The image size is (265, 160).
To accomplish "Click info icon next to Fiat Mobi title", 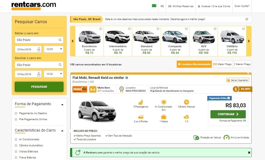I will pyautogui.click(x=127, y=78).
